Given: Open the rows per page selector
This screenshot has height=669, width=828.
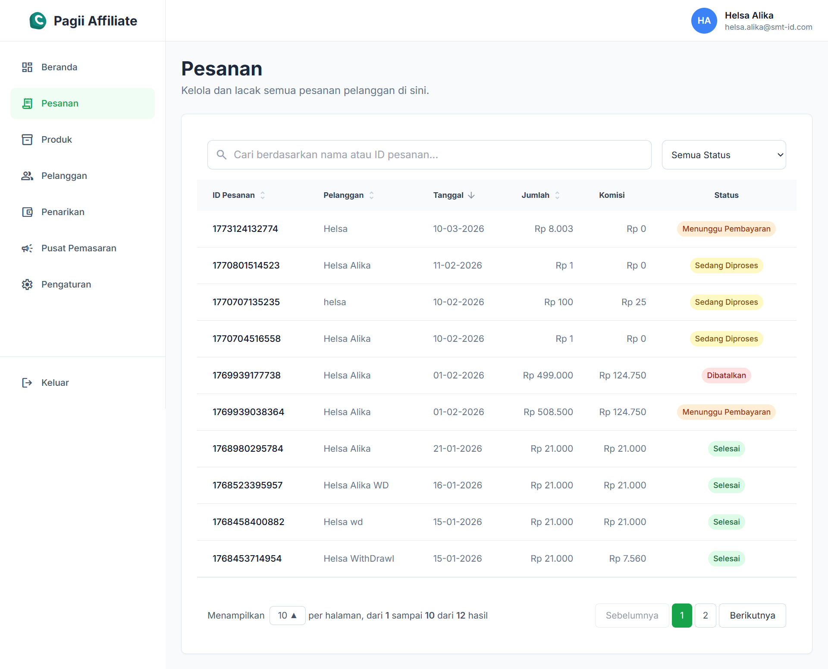Looking at the screenshot, I should pos(287,616).
